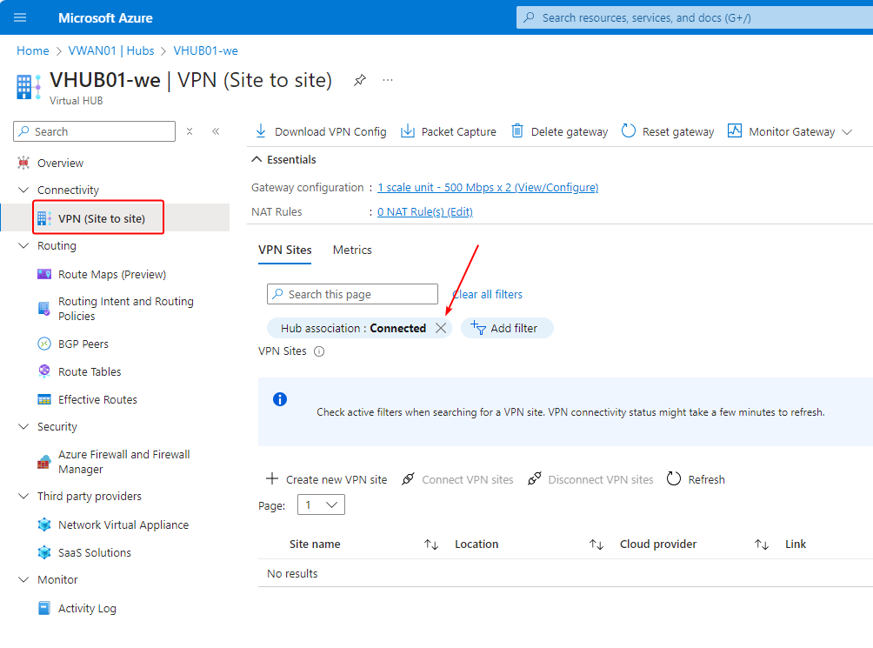This screenshot has width=873, height=648.
Task: Click the Delete gateway trash icon
Action: pos(517,130)
